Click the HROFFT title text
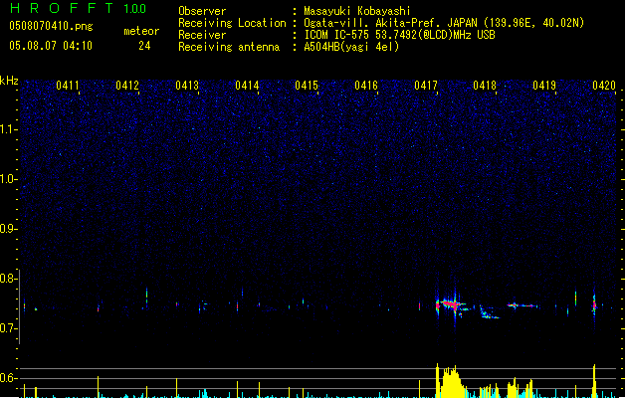Viewport: 626px width, 398px height. [x=62, y=8]
